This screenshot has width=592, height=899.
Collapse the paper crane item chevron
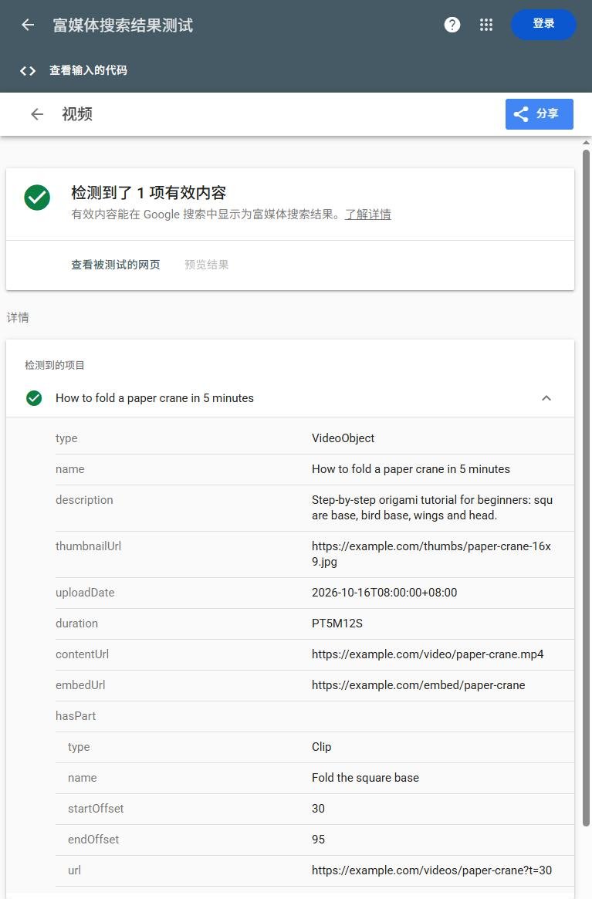click(x=546, y=398)
